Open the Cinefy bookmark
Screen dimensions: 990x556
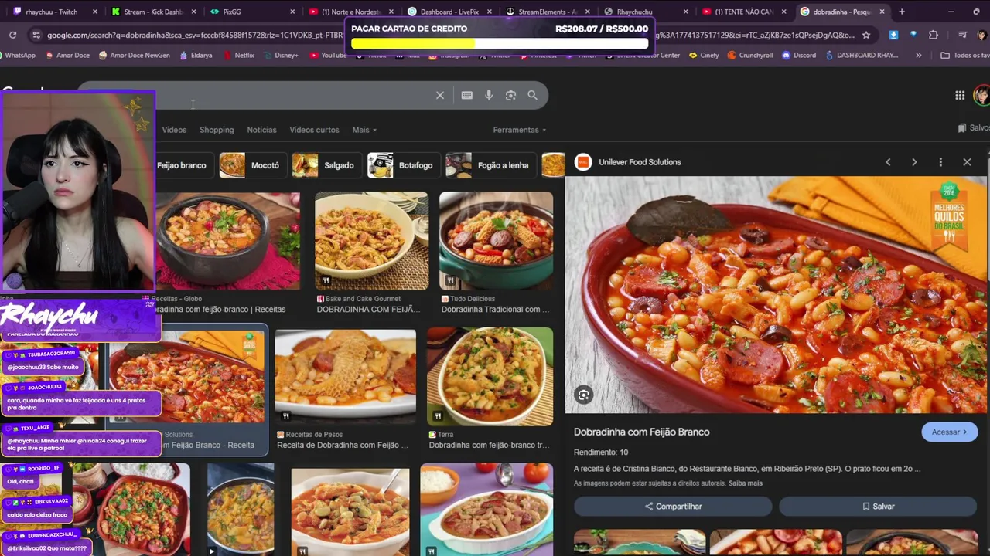[x=703, y=55]
